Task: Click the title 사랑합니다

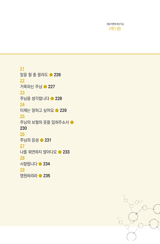Action: [x=28, y=164]
